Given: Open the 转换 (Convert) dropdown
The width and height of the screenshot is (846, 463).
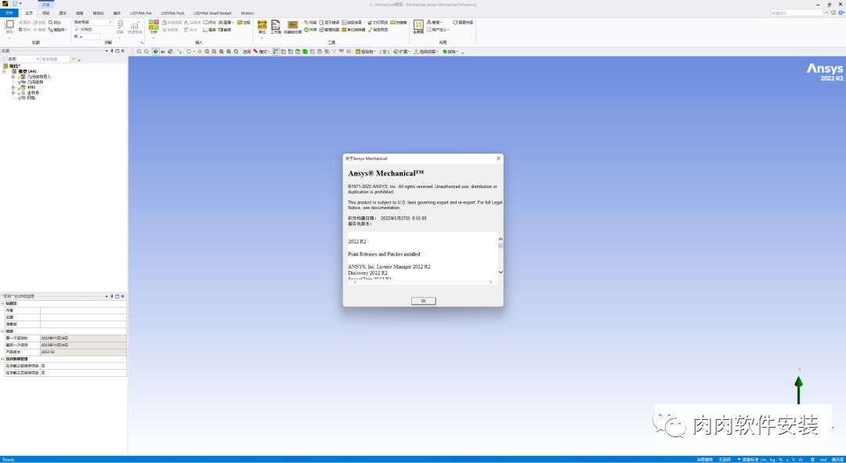Looking at the screenshot, I should (450, 52).
